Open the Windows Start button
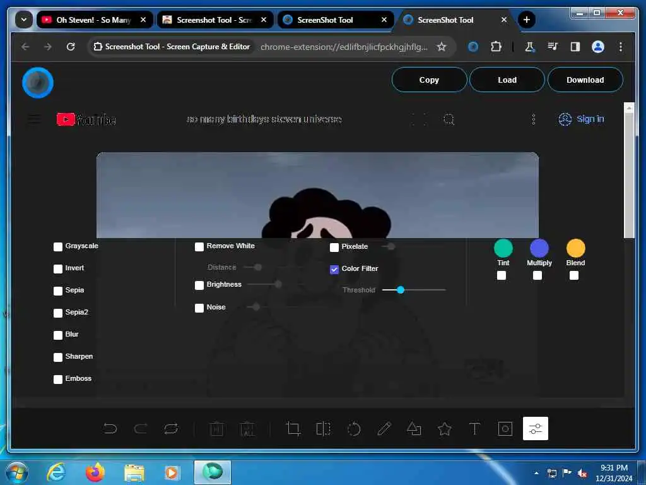The height and width of the screenshot is (485, 646). point(16,472)
